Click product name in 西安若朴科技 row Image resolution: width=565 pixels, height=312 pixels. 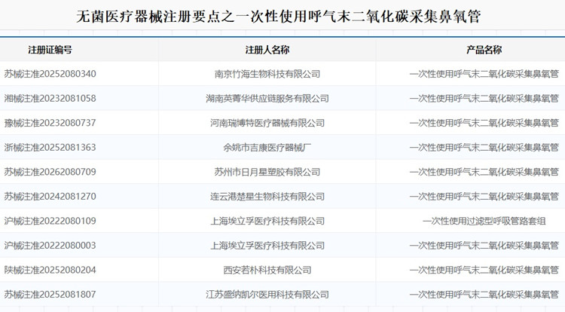pyautogui.click(x=484, y=270)
